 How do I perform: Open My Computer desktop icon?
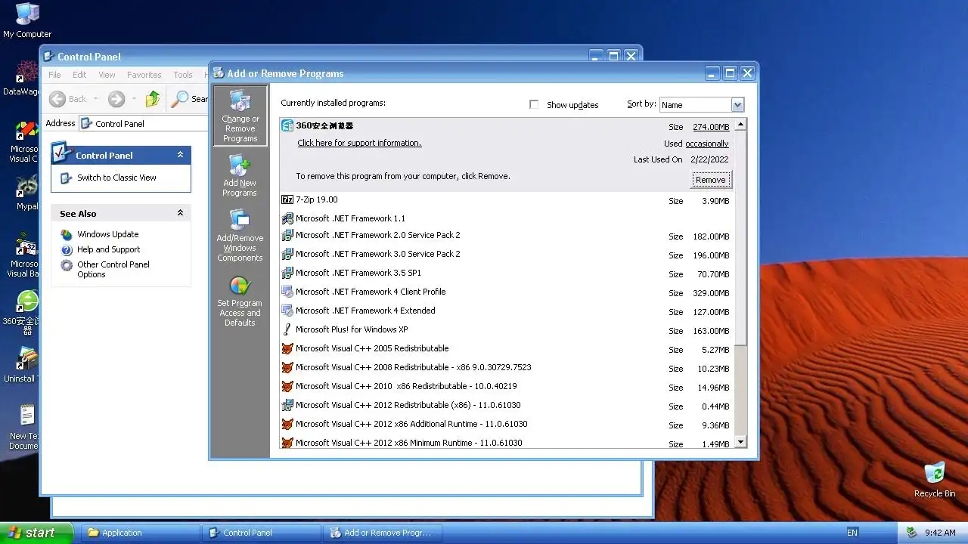click(27, 14)
